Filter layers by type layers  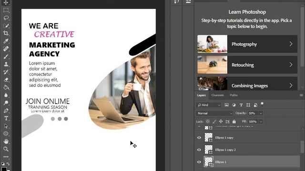click(x=241, y=105)
